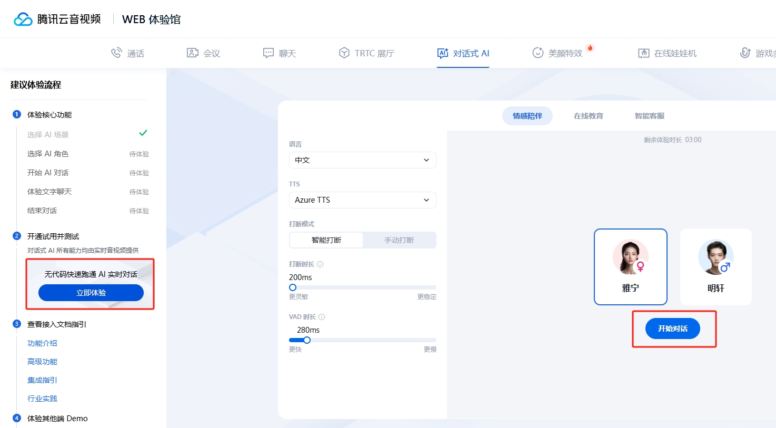Switch to 手动打断 interruption mode
Screen dimensions: 776x428
[x=399, y=240]
